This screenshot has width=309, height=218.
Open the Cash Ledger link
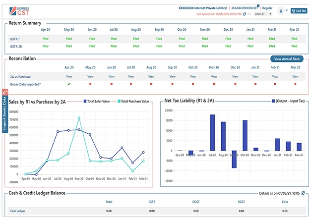click(x=17, y=211)
